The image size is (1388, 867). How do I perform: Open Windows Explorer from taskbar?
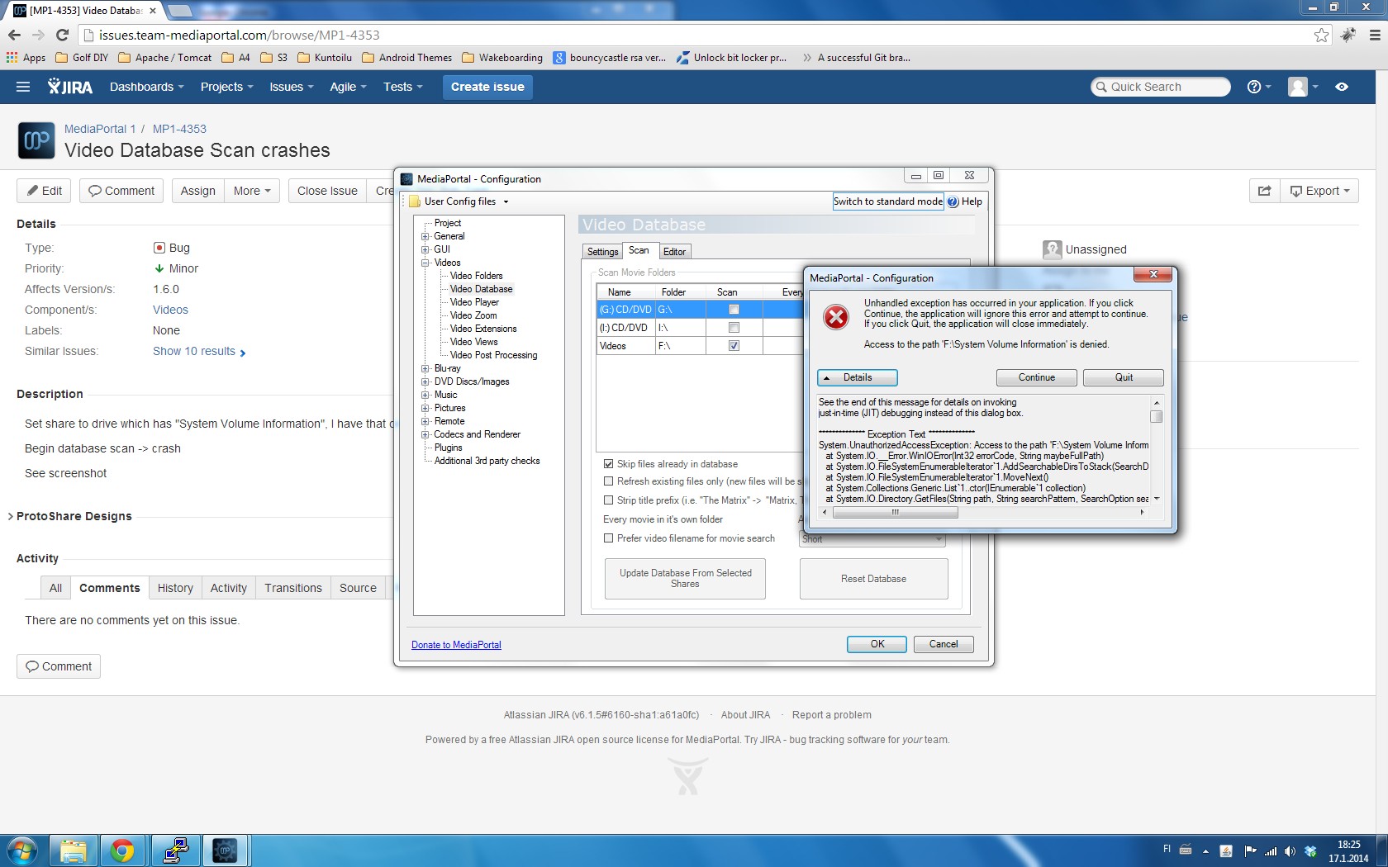pos(73,850)
